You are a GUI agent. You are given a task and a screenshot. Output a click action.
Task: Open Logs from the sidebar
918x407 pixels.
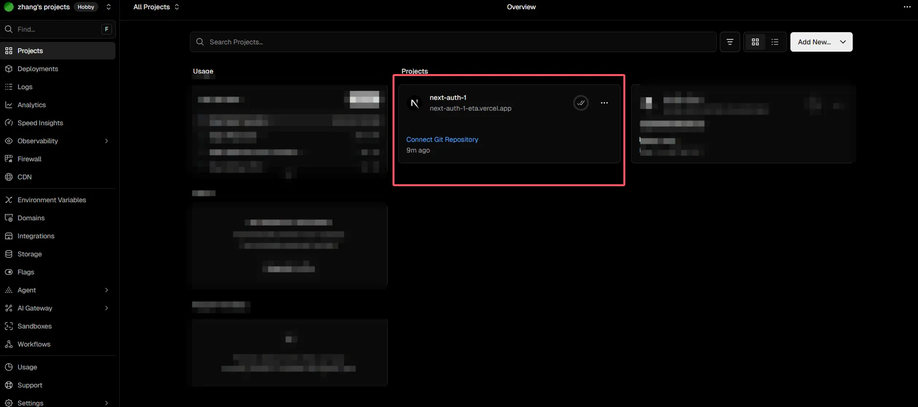pyautogui.click(x=57, y=87)
